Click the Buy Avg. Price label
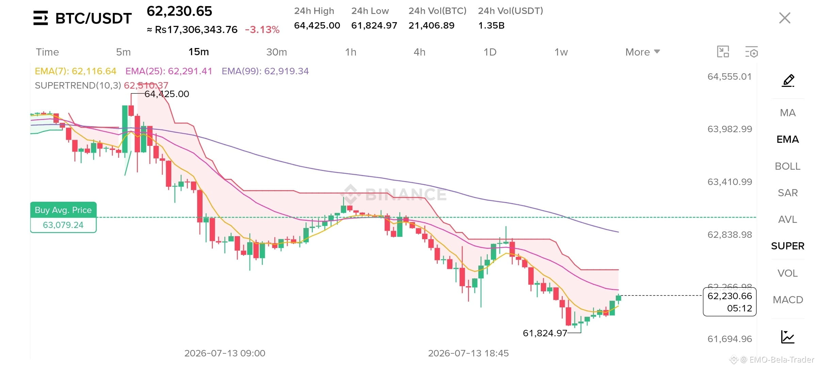Screen dimensions: 817x368 click(63, 210)
